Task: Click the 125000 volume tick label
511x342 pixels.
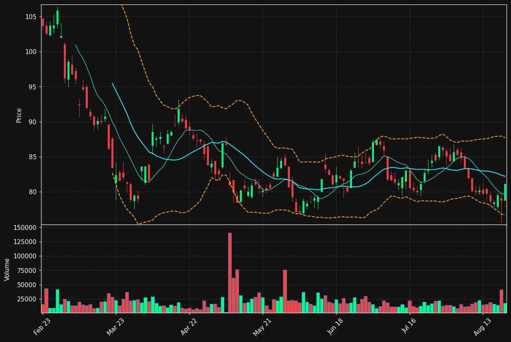Action: (25, 242)
